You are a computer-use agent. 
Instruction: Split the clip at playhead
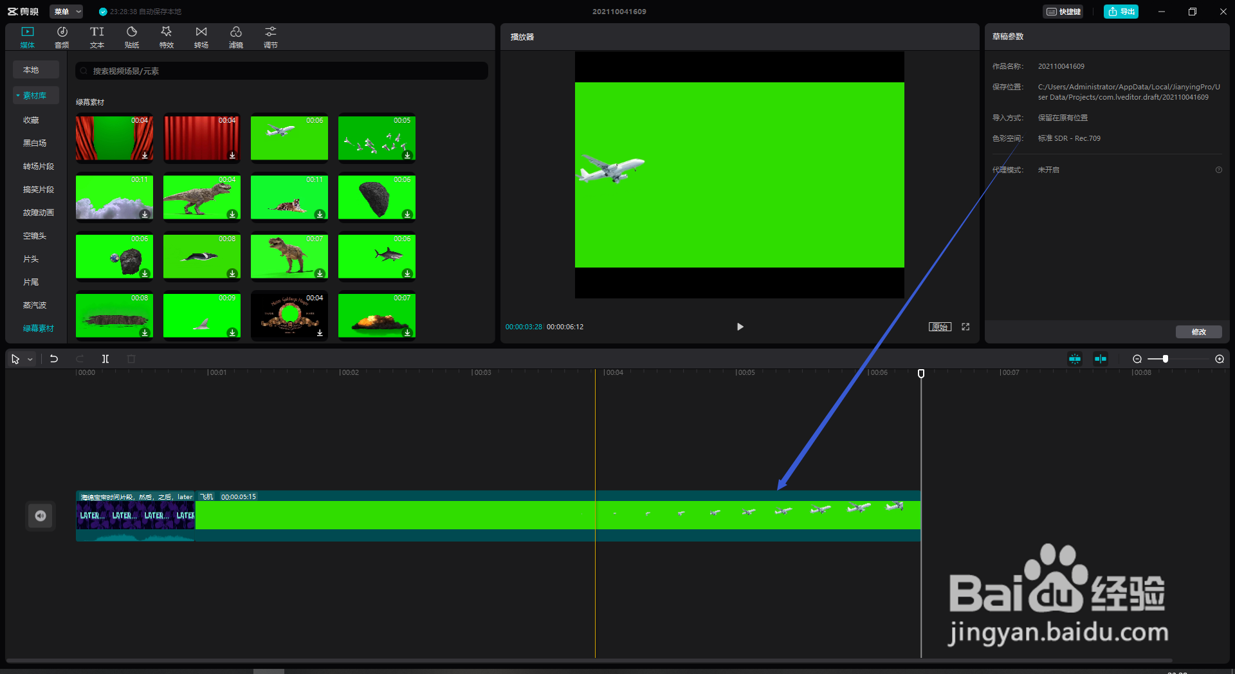[x=105, y=359]
